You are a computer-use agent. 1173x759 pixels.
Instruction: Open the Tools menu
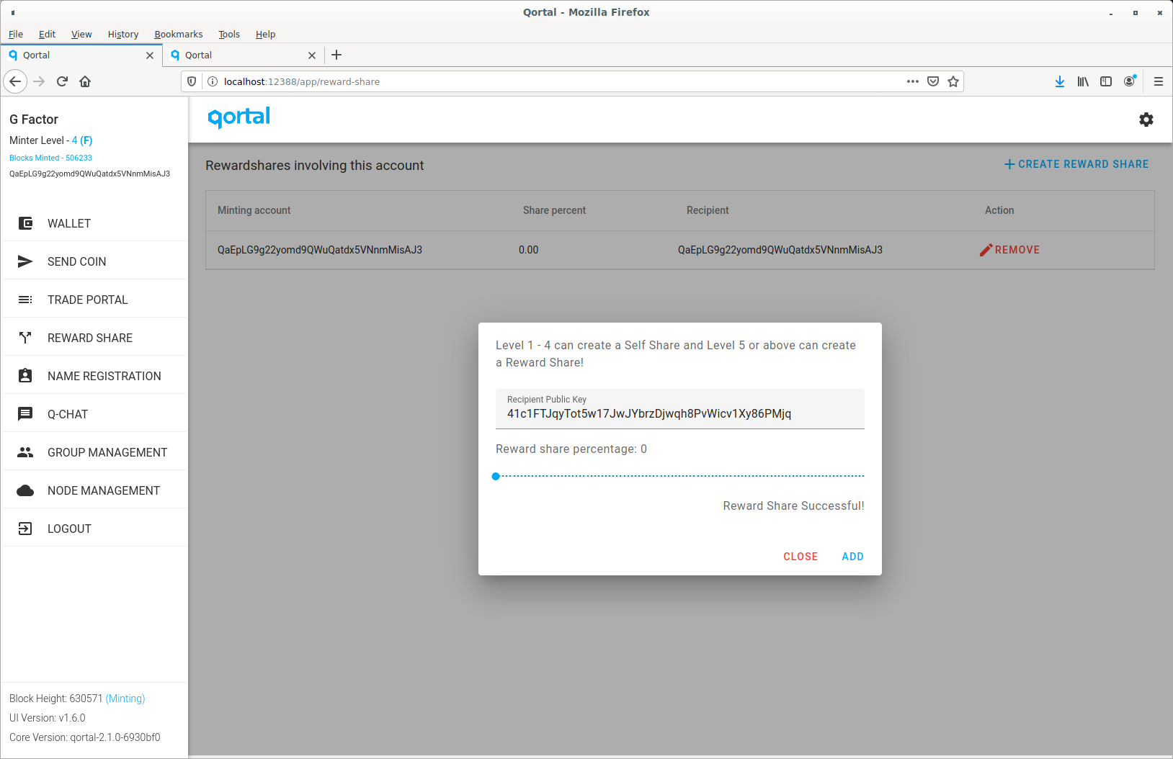pyautogui.click(x=229, y=34)
